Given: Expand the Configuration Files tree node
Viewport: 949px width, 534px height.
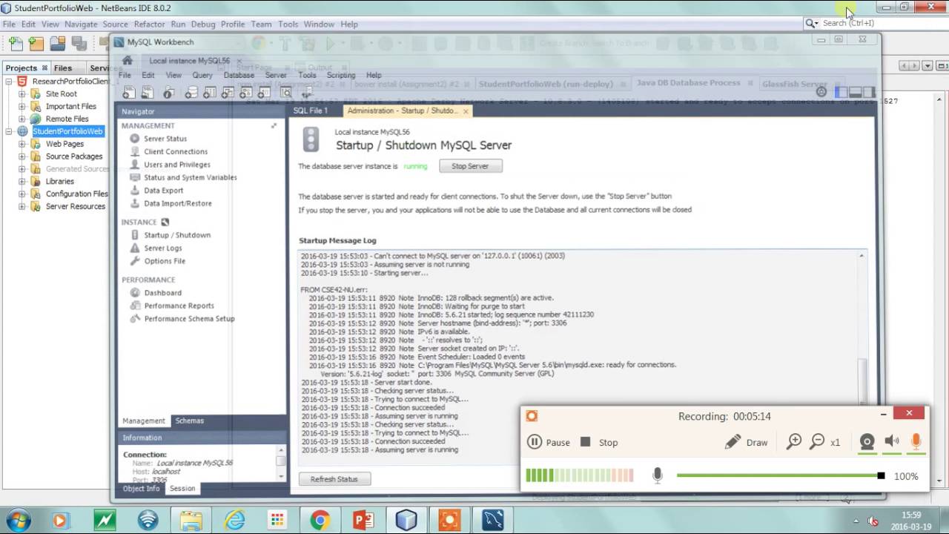Looking at the screenshot, I should [x=22, y=194].
